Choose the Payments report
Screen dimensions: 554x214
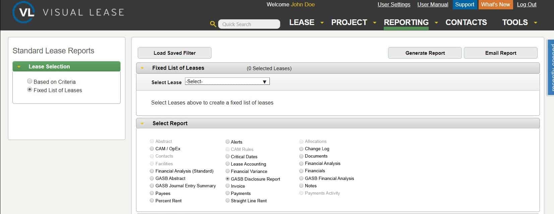pyautogui.click(x=228, y=193)
